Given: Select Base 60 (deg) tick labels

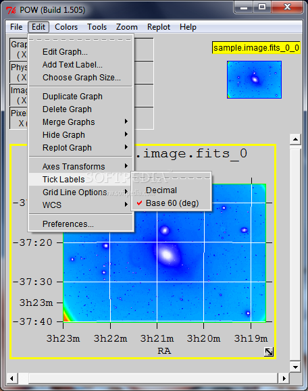Looking at the screenshot, I should point(172,203).
